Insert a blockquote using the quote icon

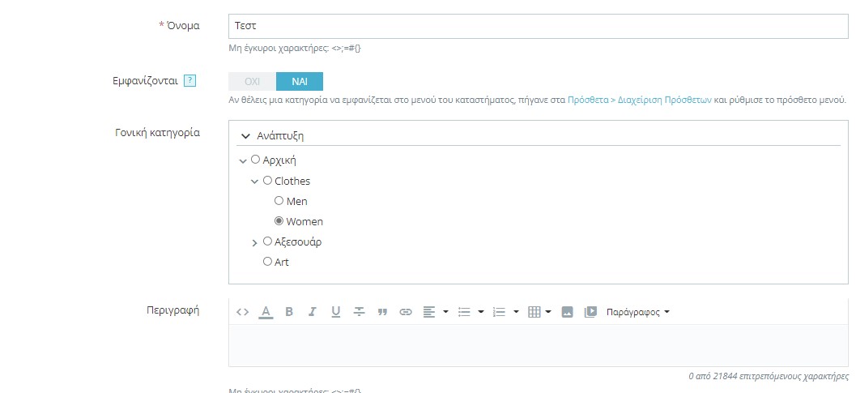point(382,312)
